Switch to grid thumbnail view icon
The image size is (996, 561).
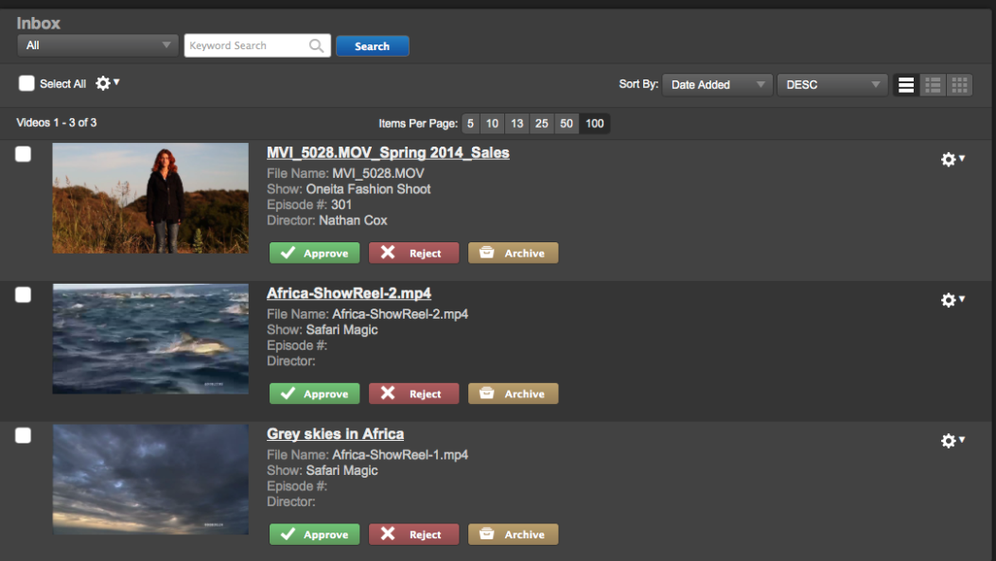(x=960, y=85)
